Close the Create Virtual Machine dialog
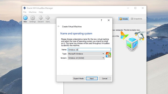The image size is (168, 94). pos(108,20)
